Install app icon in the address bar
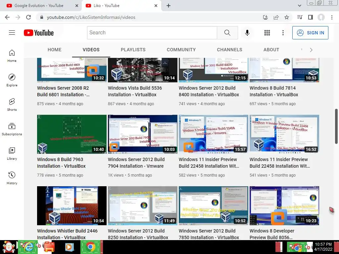This screenshot has height=254, width=339. pos(266,17)
